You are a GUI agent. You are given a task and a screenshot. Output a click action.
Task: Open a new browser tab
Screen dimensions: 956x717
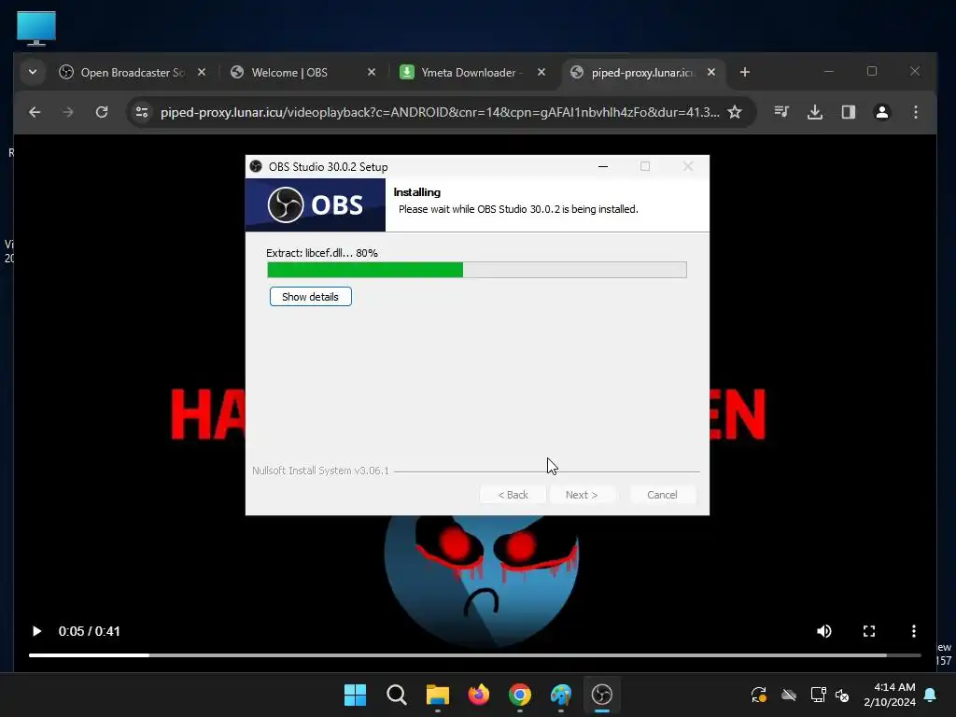coord(744,72)
